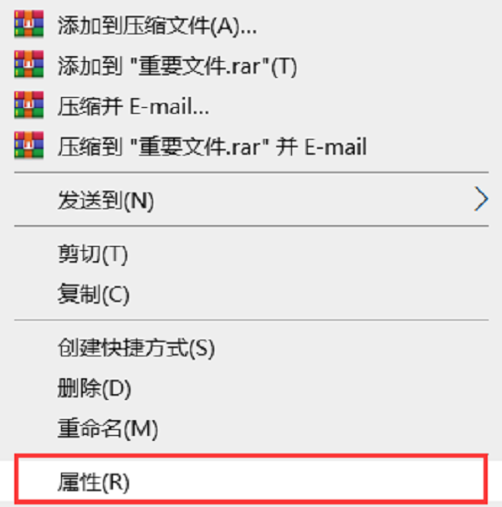Open 属性(R) highlighted in red
The image size is (502, 507).
pos(251,479)
